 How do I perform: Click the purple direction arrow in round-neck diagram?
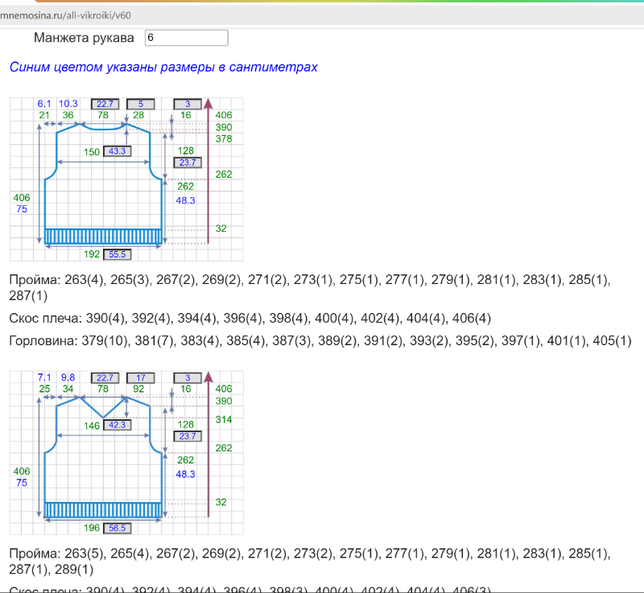208,169
